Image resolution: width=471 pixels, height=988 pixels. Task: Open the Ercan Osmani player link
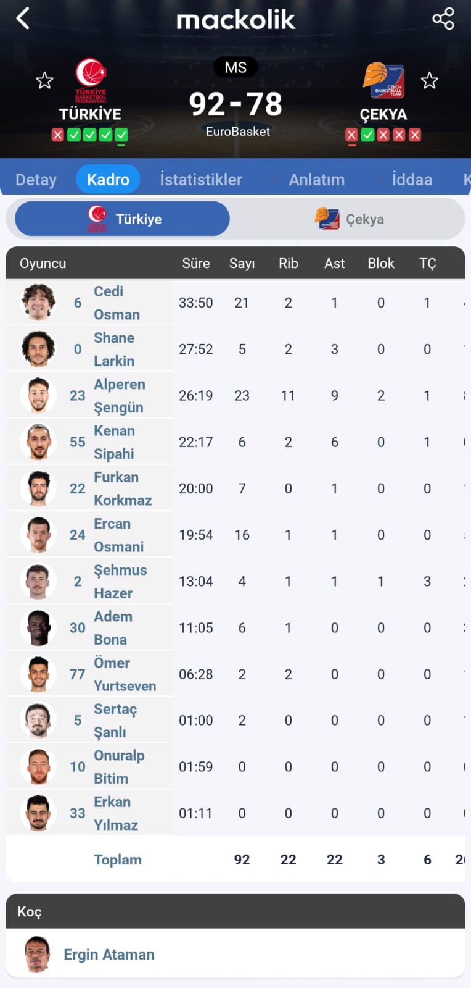[x=119, y=535]
